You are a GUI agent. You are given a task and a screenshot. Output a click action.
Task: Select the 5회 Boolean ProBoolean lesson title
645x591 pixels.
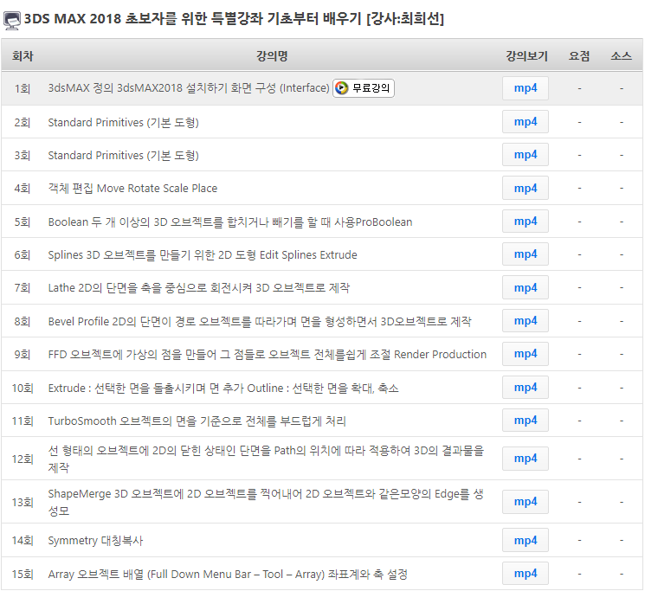click(230, 222)
